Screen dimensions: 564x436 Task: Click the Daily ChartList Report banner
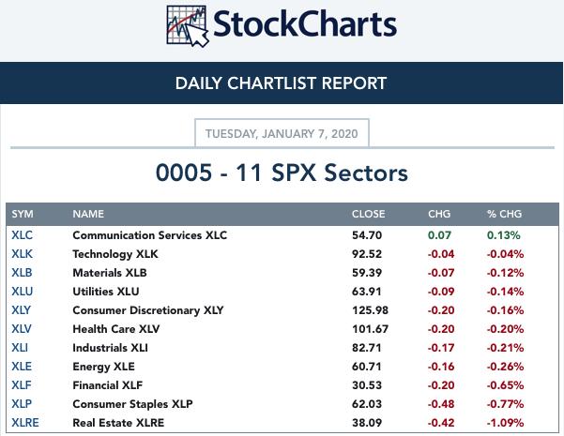click(x=282, y=83)
